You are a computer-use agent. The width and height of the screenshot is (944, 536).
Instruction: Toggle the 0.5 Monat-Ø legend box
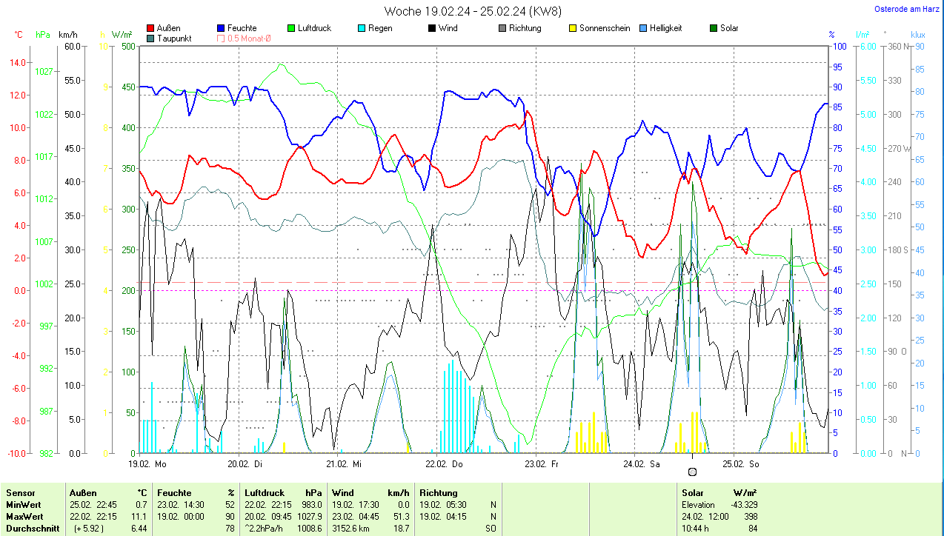coord(221,38)
